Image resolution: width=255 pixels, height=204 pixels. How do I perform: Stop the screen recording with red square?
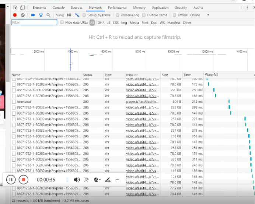point(24,180)
